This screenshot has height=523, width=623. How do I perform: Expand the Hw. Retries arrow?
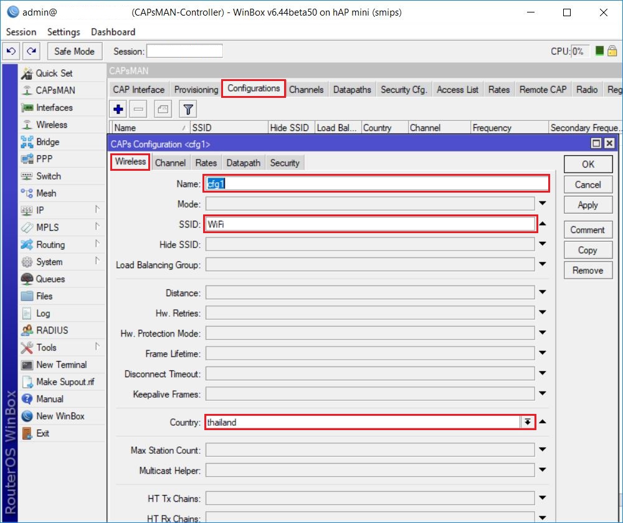pos(543,313)
